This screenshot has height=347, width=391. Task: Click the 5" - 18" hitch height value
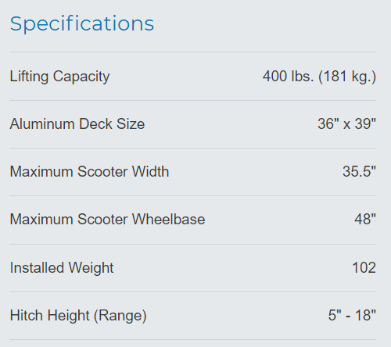(x=352, y=316)
